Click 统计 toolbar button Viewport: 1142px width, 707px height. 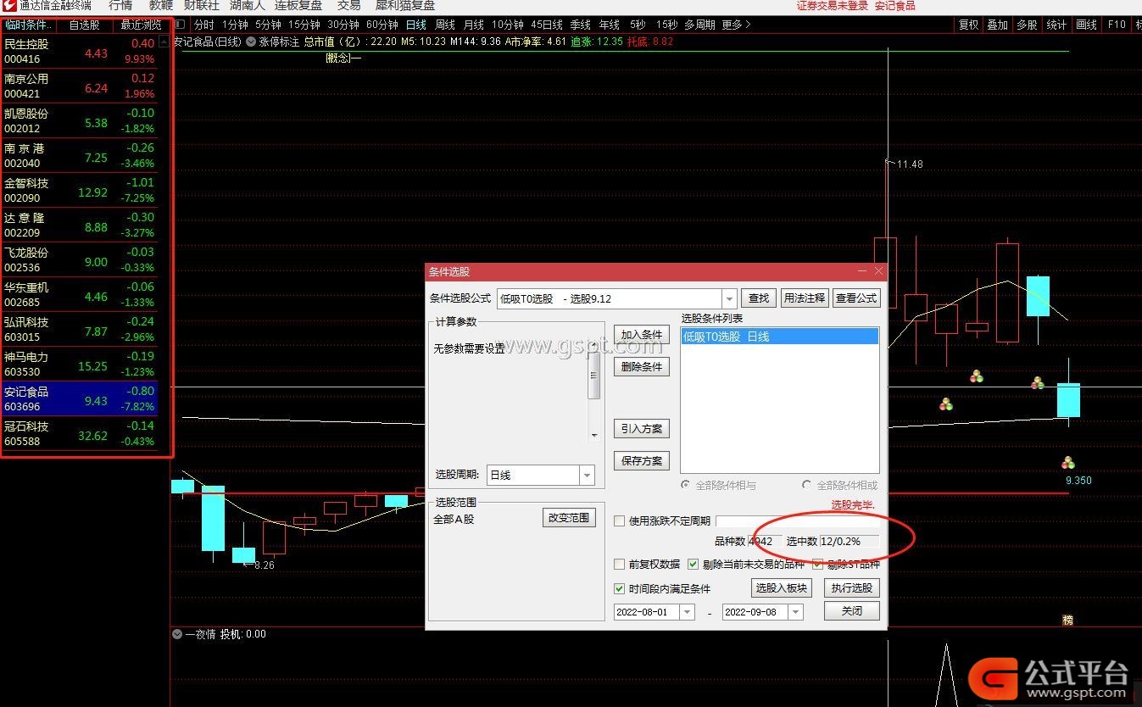click(x=1056, y=25)
